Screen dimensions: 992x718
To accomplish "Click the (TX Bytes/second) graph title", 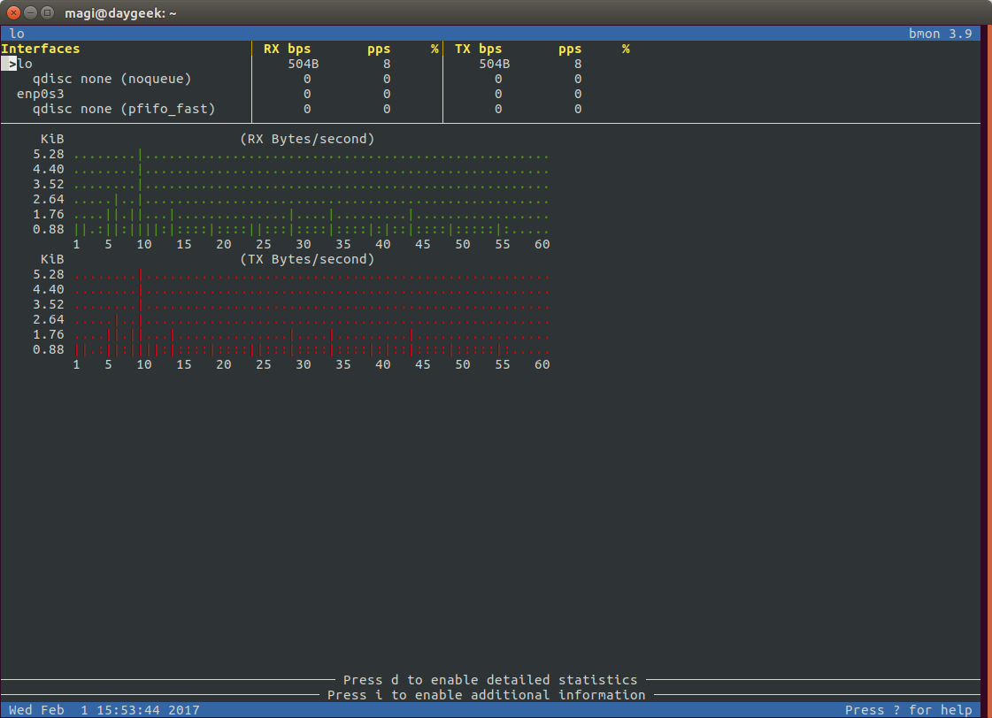I will click(x=307, y=259).
